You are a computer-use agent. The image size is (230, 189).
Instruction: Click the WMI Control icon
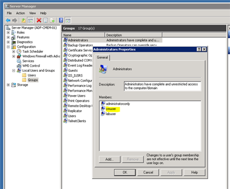tap(19, 66)
